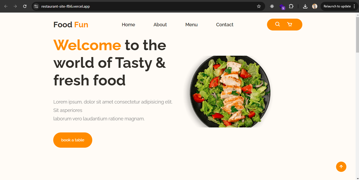View site information icon in address bar
This screenshot has width=359, height=180.
coord(36,6)
